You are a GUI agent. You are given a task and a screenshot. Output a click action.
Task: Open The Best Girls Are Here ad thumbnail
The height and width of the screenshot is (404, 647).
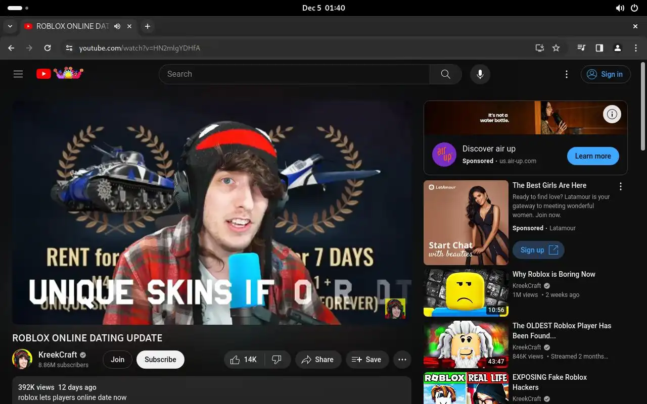[466, 223]
